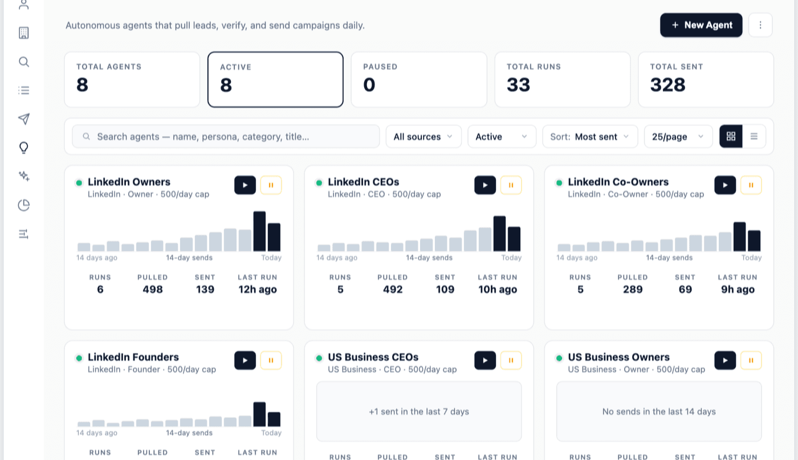Open the building/companies sidebar icon

point(23,32)
